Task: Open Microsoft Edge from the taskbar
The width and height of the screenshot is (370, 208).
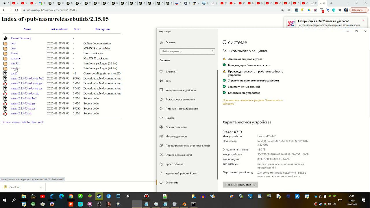Action: [61, 196]
